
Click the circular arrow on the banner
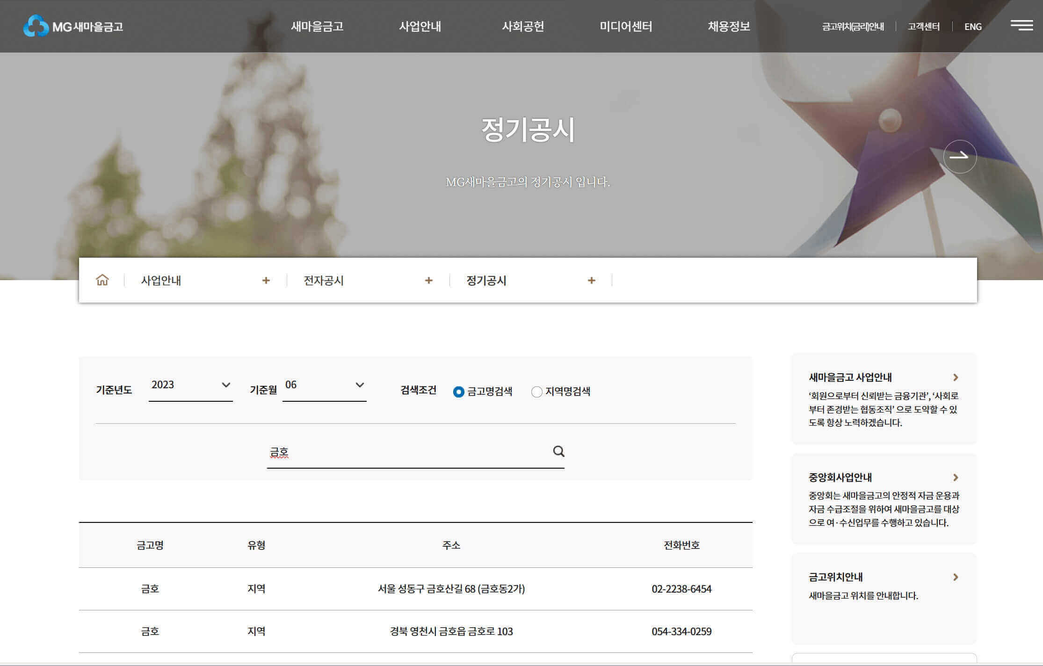[960, 157]
